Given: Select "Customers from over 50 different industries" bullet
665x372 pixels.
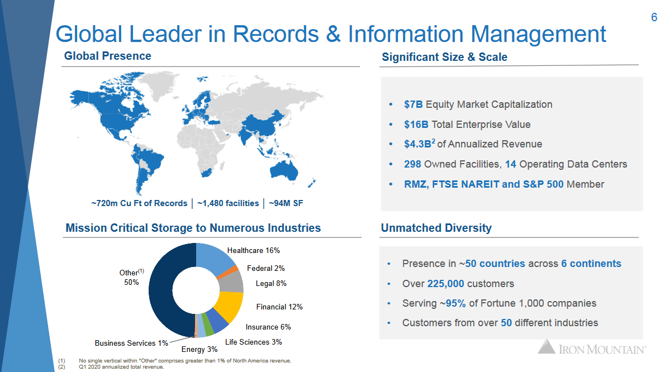Looking at the screenshot, I should pyautogui.click(x=500, y=323).
